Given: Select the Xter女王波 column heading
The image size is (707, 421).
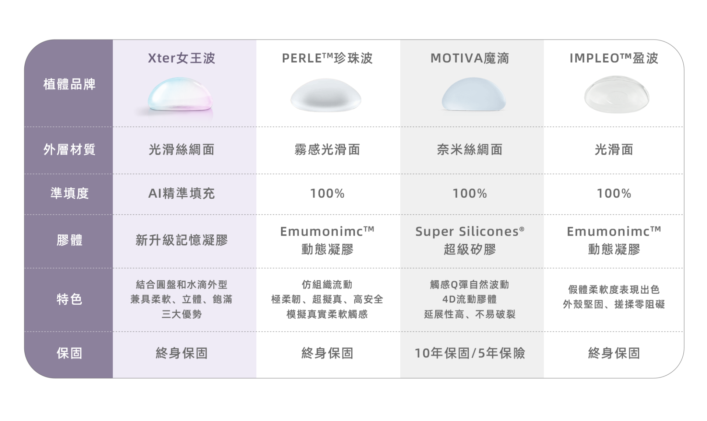Looking at the screenshot, I should [182, 58].
